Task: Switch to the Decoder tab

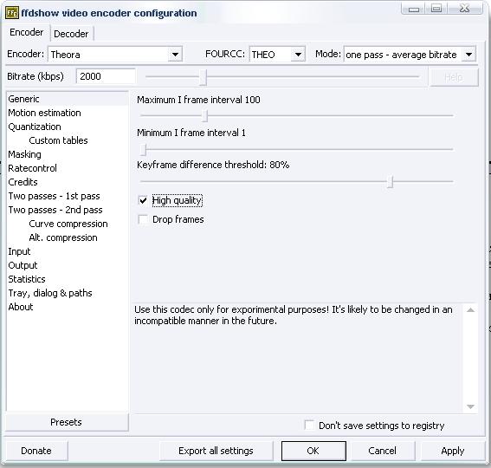Action: [71, 34]
